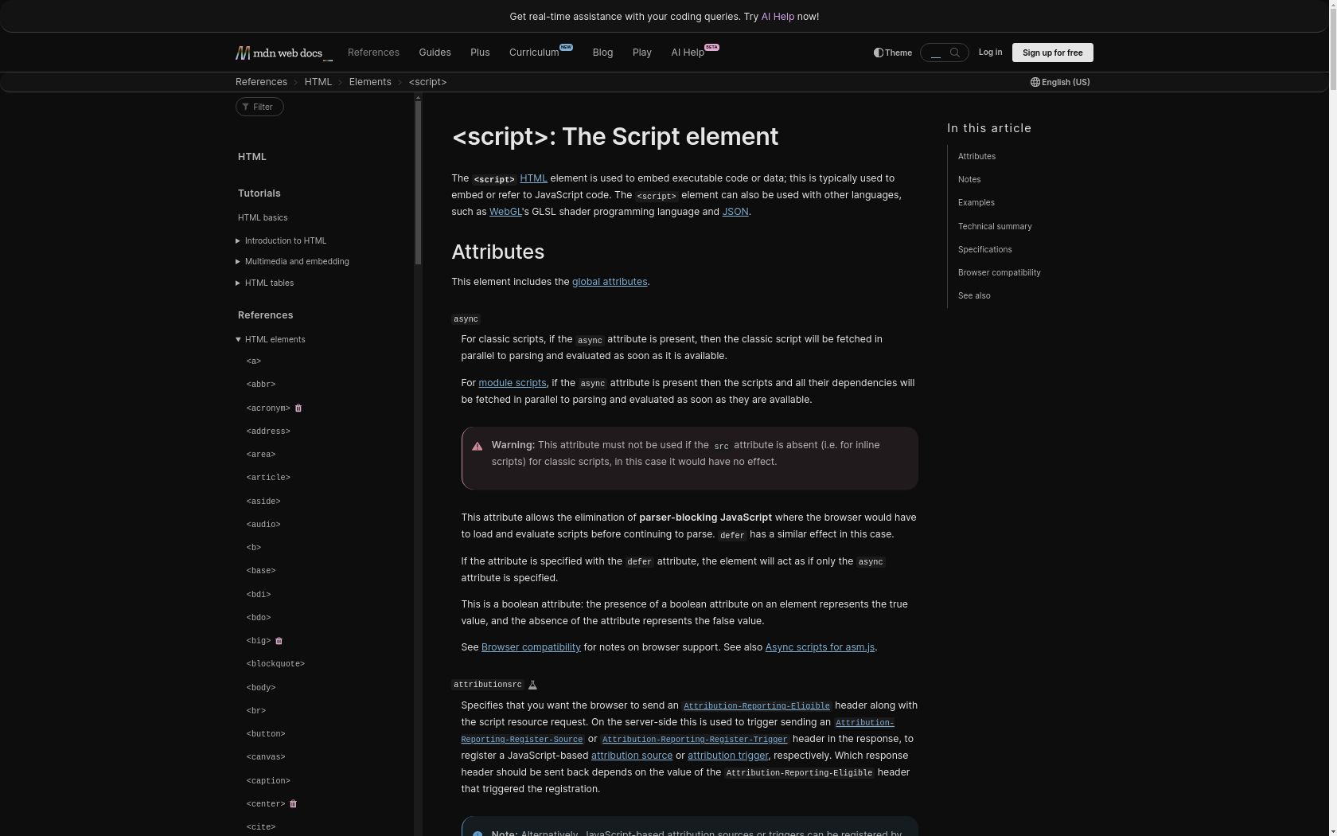1337x836 pixels.
Task: Jump to See also section
Action: point(974,295)
